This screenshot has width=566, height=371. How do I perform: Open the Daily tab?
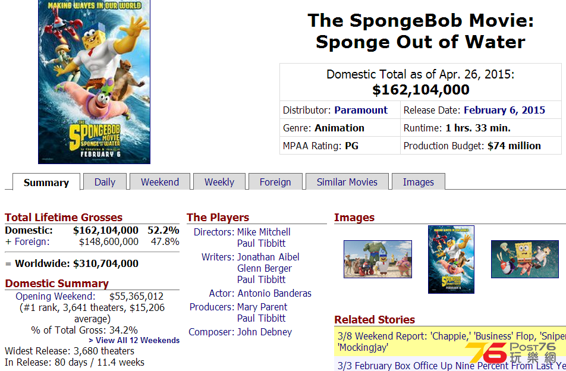[x=105, y=182]
